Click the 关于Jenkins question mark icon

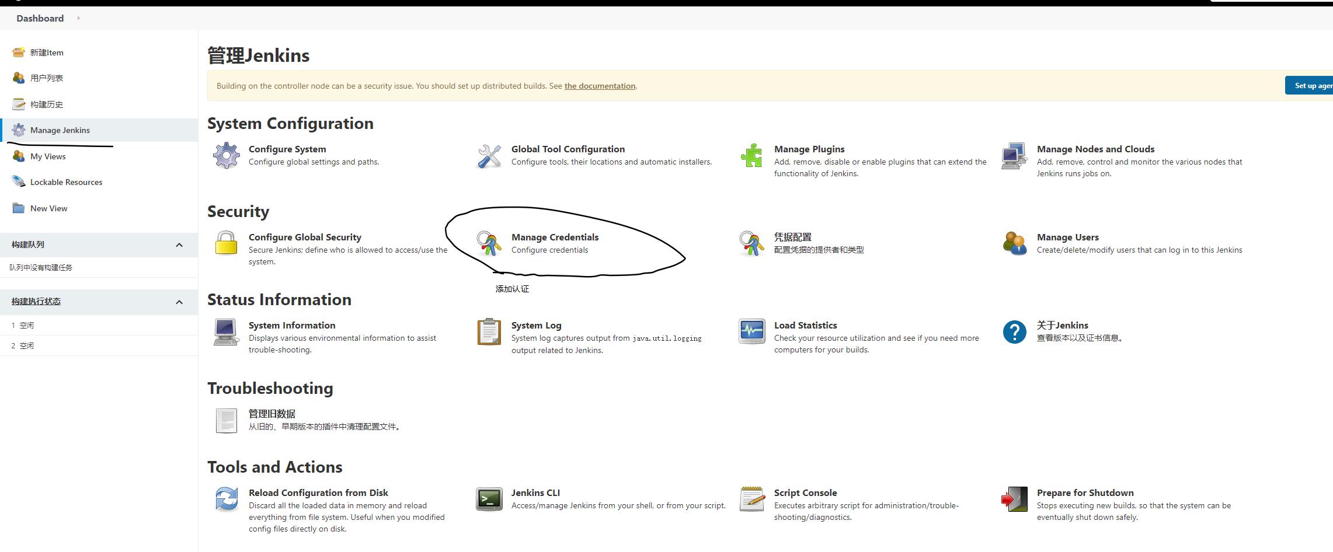[1015, 332]
